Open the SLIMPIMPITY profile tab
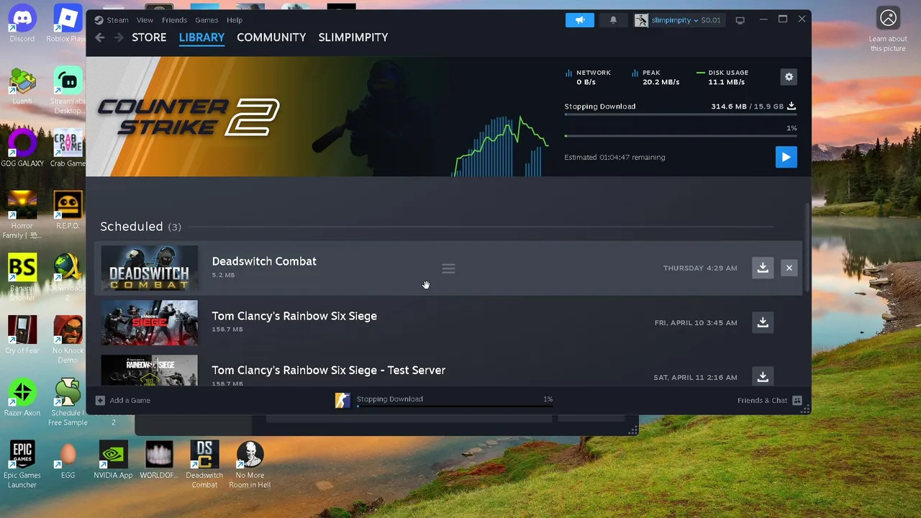The width and height of the screenshot is (921, 518). tap(353, 37)
